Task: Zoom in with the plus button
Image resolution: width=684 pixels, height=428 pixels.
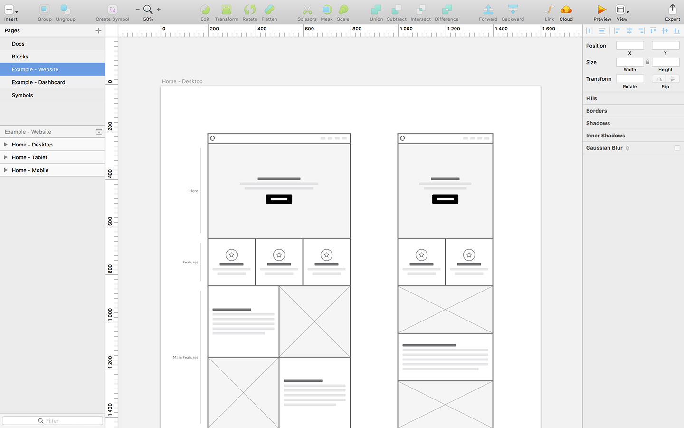Action: click(x=159, y=10)
